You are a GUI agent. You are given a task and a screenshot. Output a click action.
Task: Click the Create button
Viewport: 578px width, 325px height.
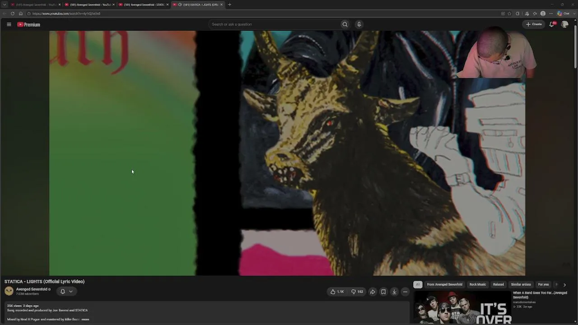[x=534, y=24]
